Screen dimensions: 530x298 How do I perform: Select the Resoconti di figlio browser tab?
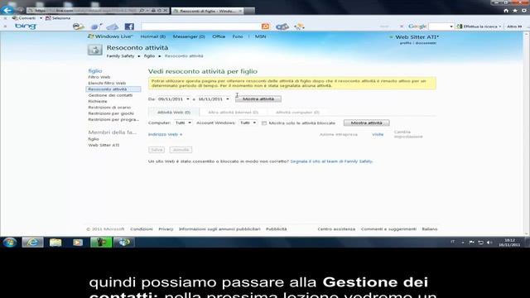208,11
